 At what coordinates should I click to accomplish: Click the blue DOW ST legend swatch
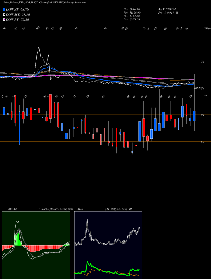4,9
